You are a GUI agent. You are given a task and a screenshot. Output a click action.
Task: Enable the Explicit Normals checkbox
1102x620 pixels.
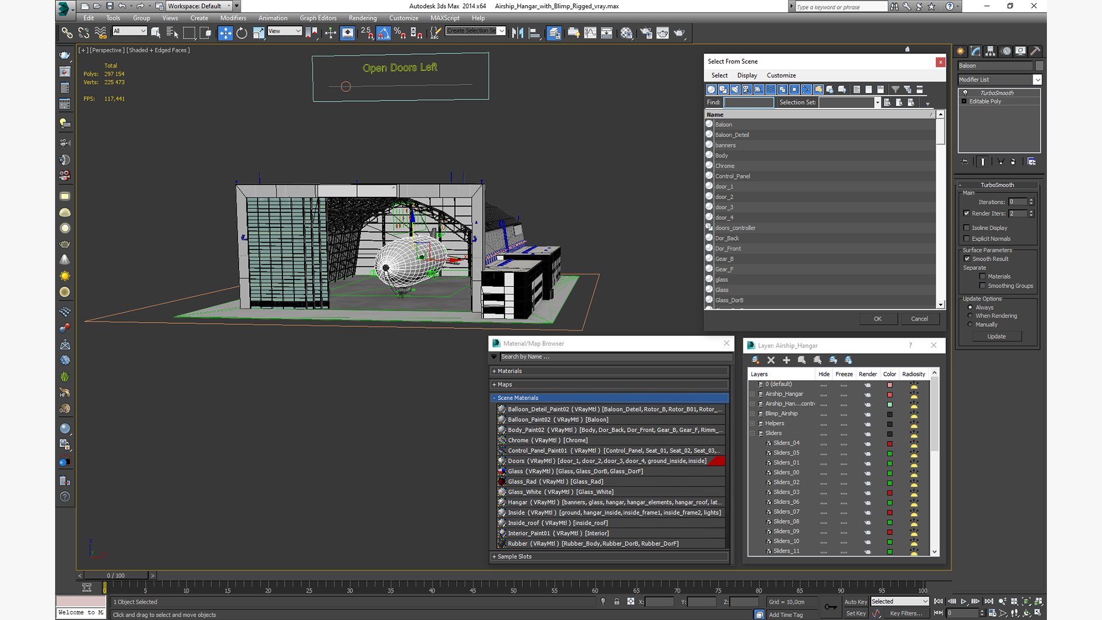[x=967, y=239]
